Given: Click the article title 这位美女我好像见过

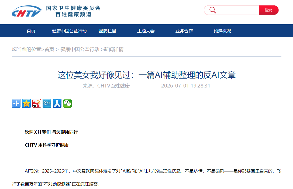Looking at the screenshot, I should point(147,75).
